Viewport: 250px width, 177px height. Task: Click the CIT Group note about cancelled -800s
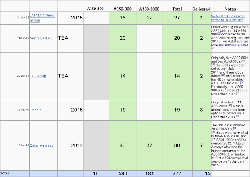pos(230,76)
